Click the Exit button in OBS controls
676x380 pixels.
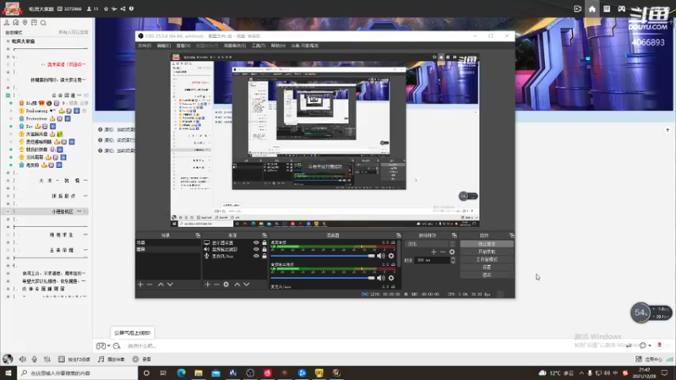pos(487,275)
